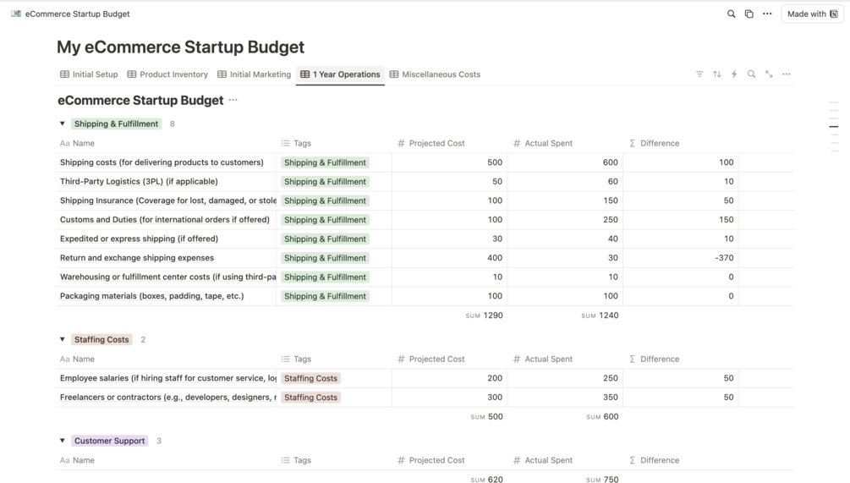The image size is (850, 483).
Task: Collapse the Shipping & Fulfillment group
Action: click(63, 123)
